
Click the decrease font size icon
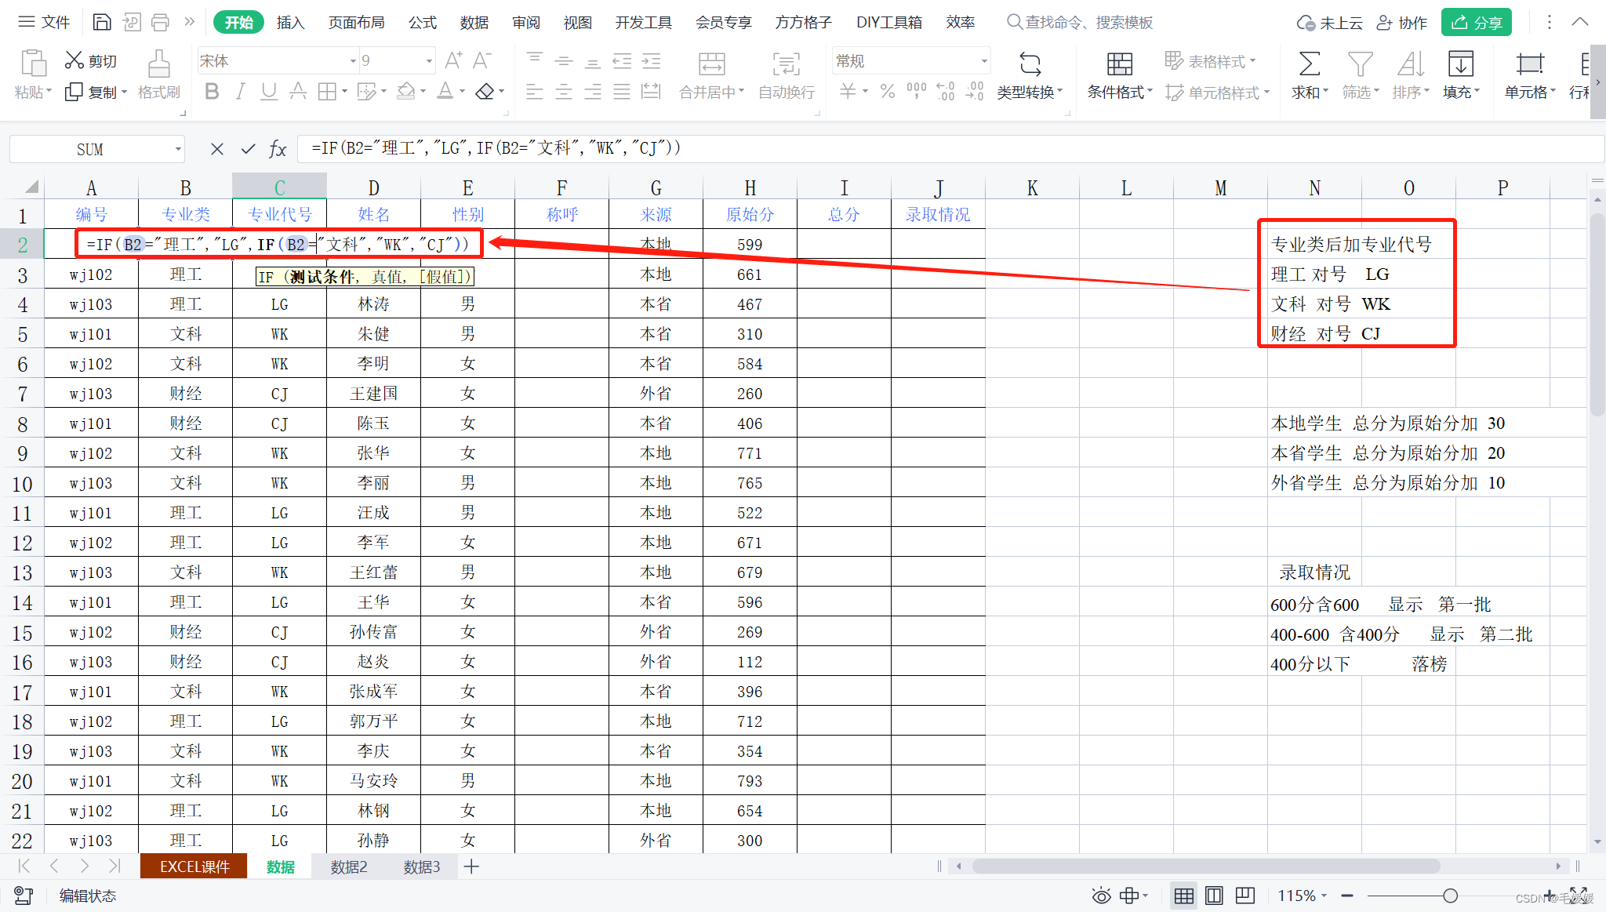coord(481,60)
